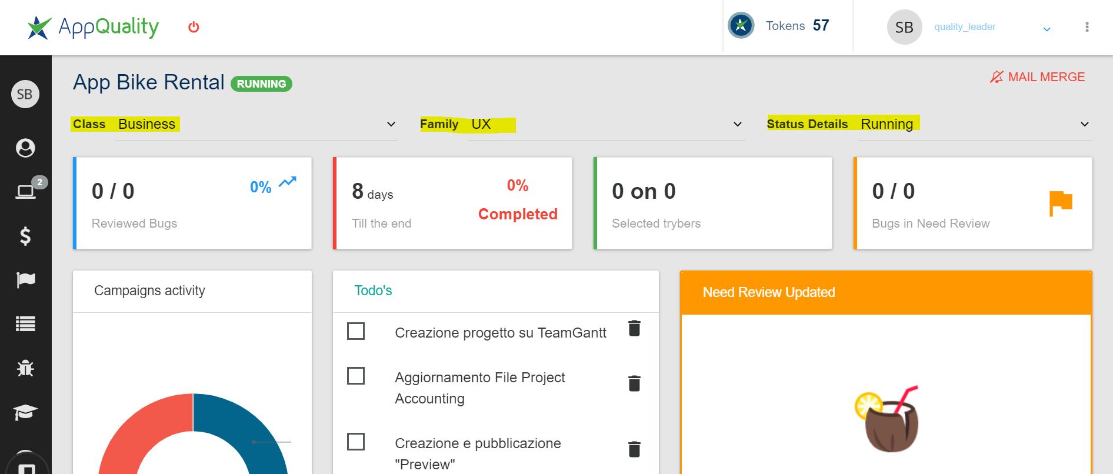
Task: Expand the Status Details Running dropdown
Action: coord(929,124)
